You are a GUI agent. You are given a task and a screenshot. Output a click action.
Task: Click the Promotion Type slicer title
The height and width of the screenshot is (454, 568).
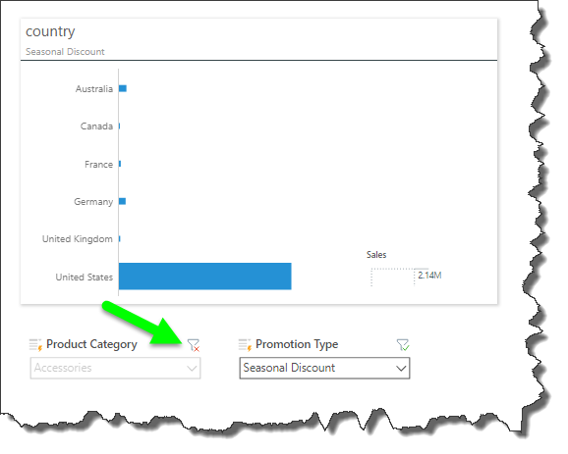click(x=297, y=344)
